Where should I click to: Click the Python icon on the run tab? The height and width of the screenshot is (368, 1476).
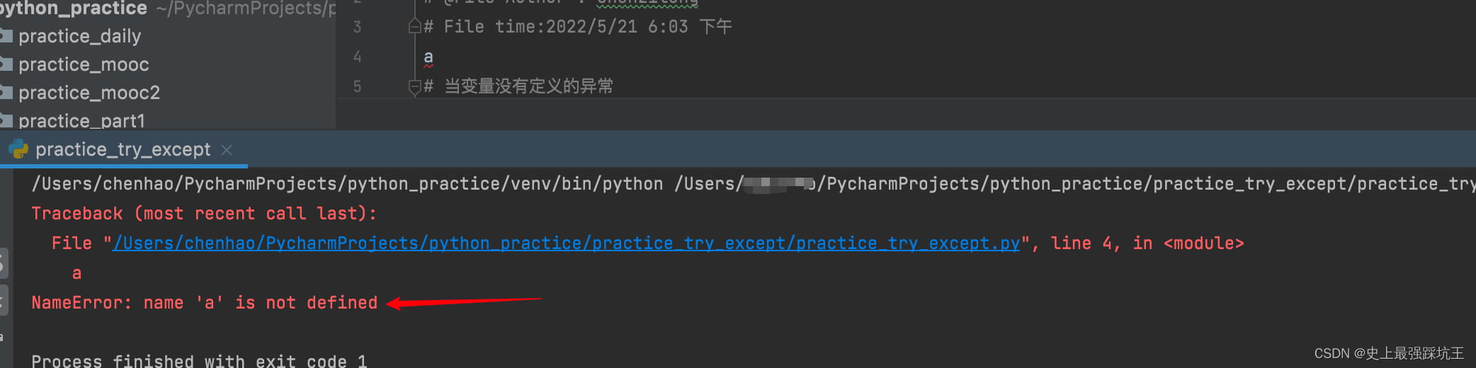click(18, 149)
